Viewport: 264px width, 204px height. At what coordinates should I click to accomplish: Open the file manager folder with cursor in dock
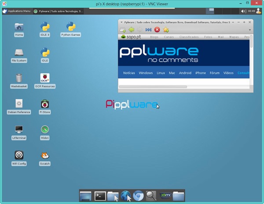[x=113, y=196]
